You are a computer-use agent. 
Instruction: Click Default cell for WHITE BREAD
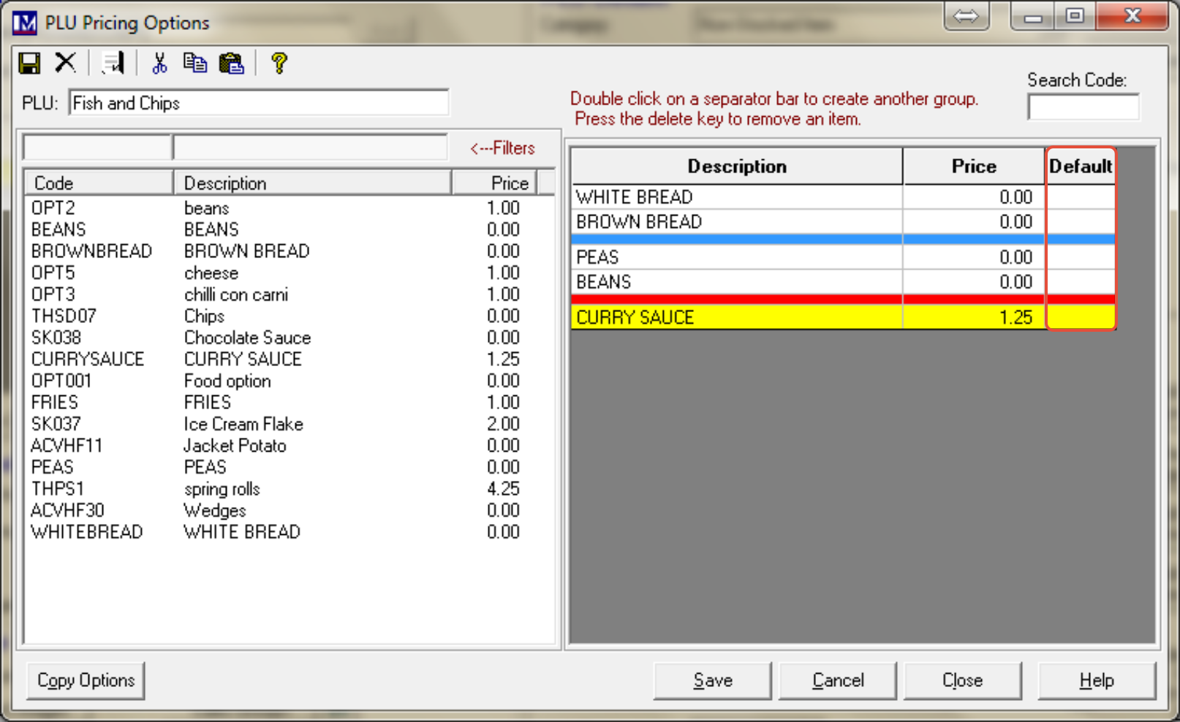pyautogui.click(x=1081, y=197)
